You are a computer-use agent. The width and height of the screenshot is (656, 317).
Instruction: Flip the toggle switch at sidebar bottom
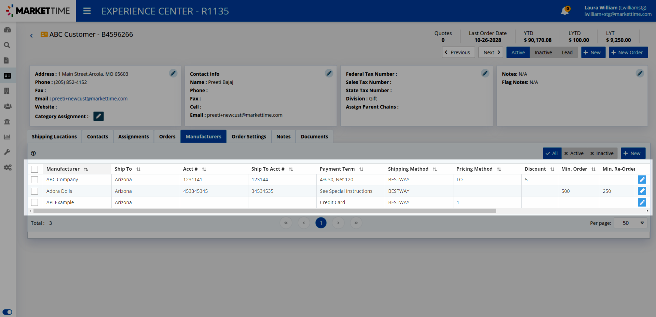pyautogui.click(x=7, y=312)
